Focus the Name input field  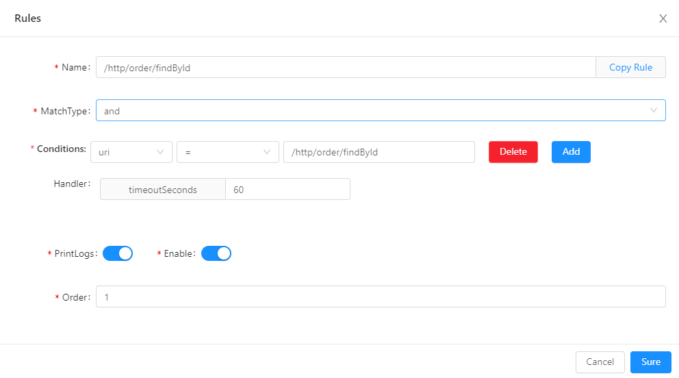coord(346,67)
